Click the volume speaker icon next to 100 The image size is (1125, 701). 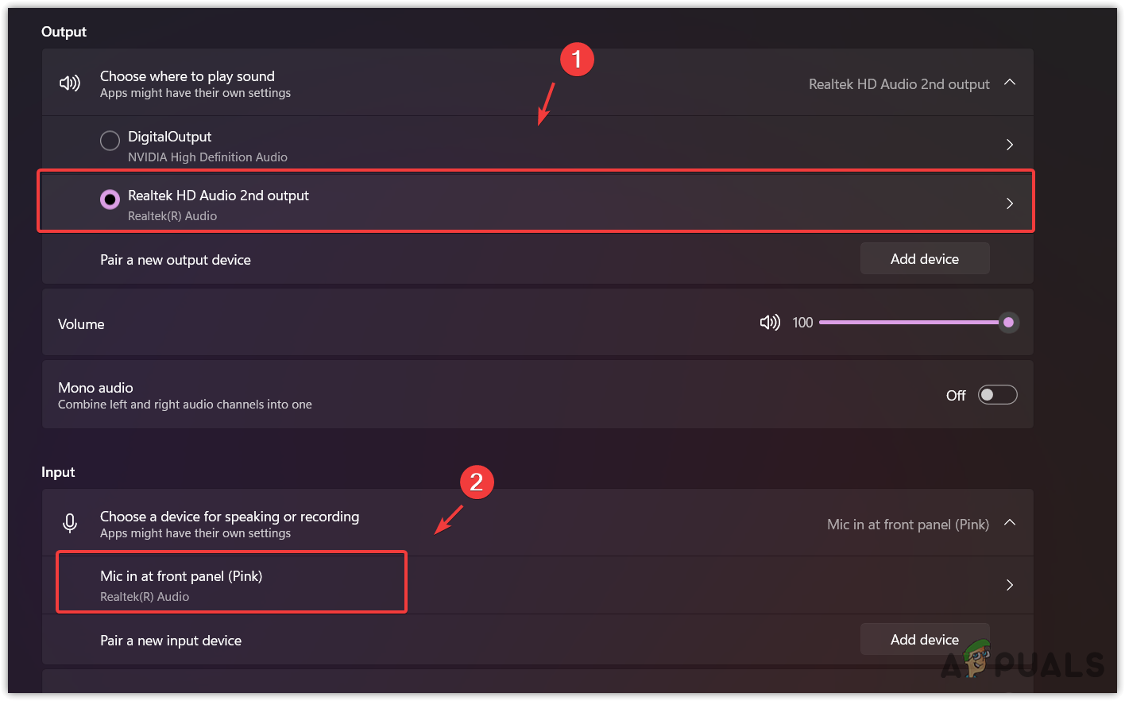pos(769,322)
